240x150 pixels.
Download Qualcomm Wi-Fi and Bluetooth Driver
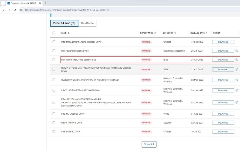pos(223,80)
